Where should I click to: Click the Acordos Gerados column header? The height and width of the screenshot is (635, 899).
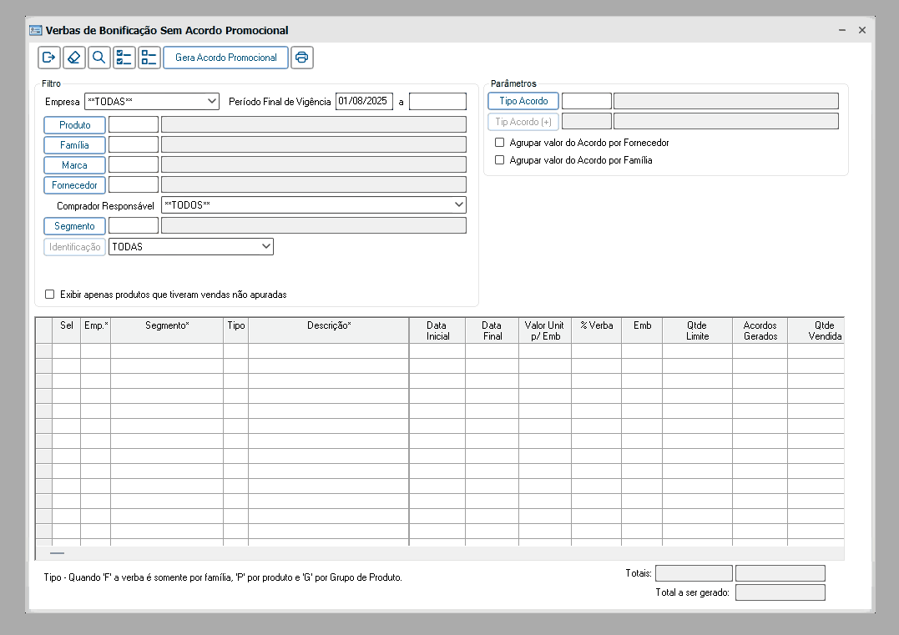point(760,330)
